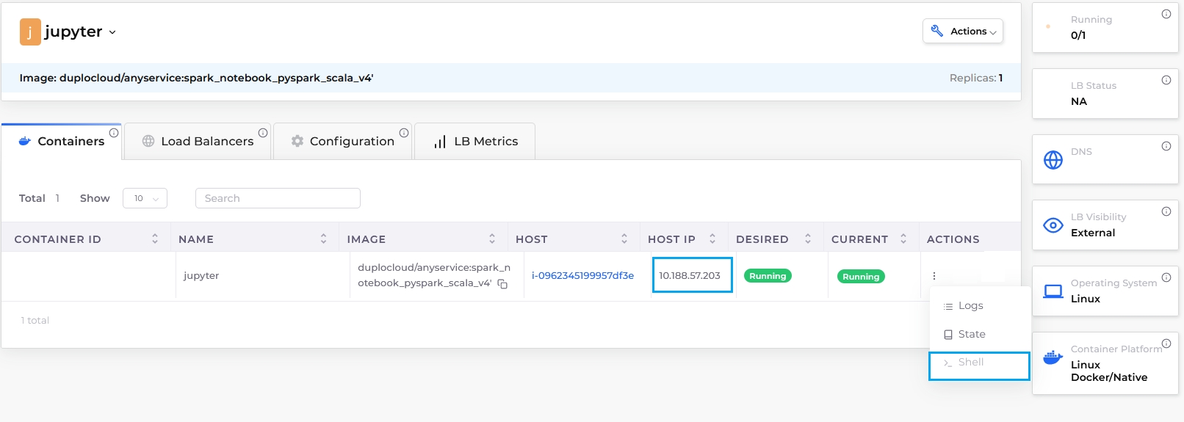
Task: Open the Actions dropdown button
Action: (x=962, y=32)
